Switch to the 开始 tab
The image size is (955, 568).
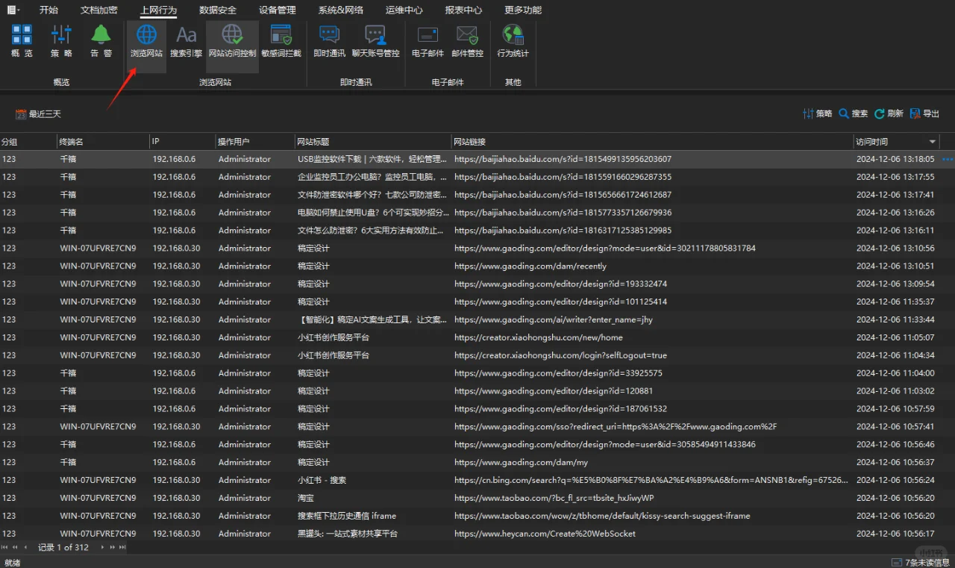48,10
